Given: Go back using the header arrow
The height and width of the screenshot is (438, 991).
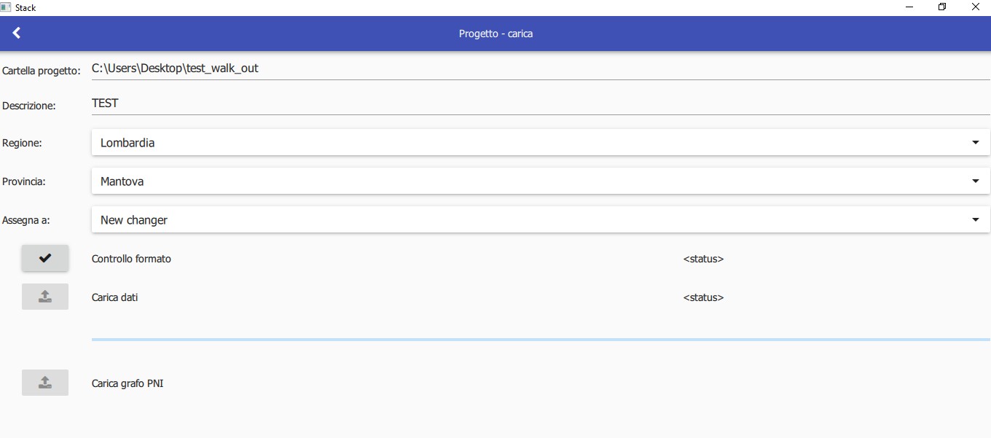Looking at the screenshot, I should (x=17, y=33).
